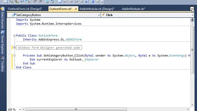Click the vertical scrollbar thumb
Screen dimensions: 197x111
click(192, 50)
